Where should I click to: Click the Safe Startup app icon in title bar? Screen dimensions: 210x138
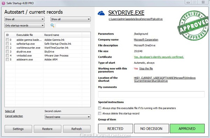point(3,3)
